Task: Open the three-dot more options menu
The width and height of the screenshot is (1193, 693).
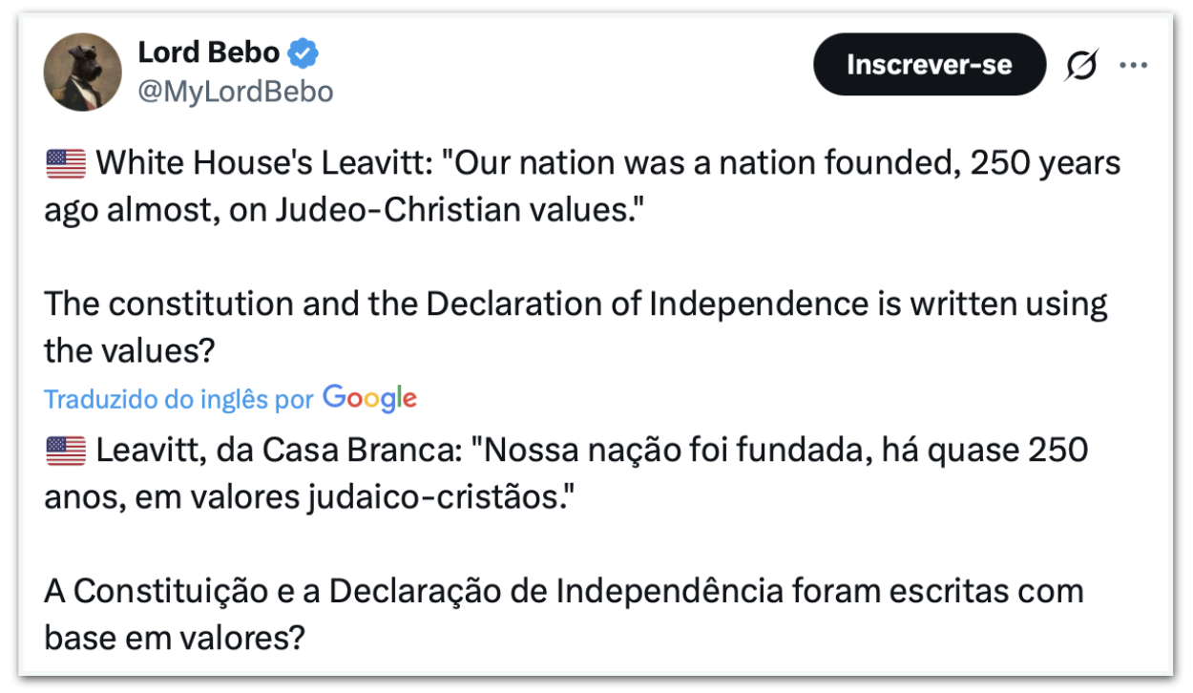Action: pos(1134,65)
